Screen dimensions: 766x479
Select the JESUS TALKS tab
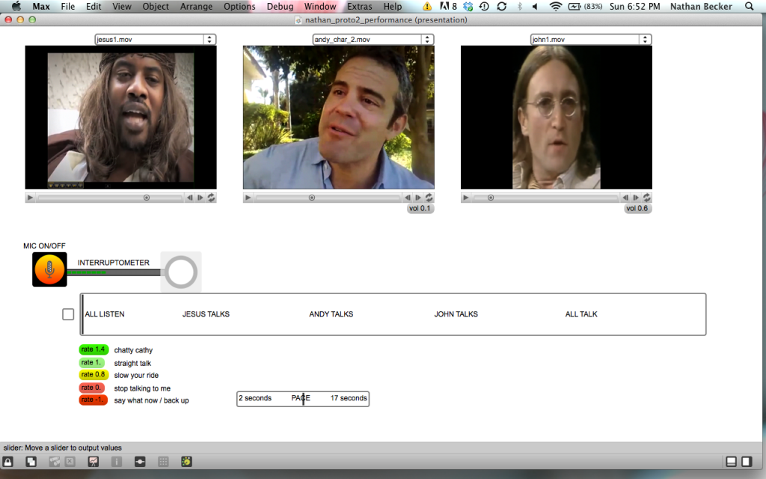(206, 314)
